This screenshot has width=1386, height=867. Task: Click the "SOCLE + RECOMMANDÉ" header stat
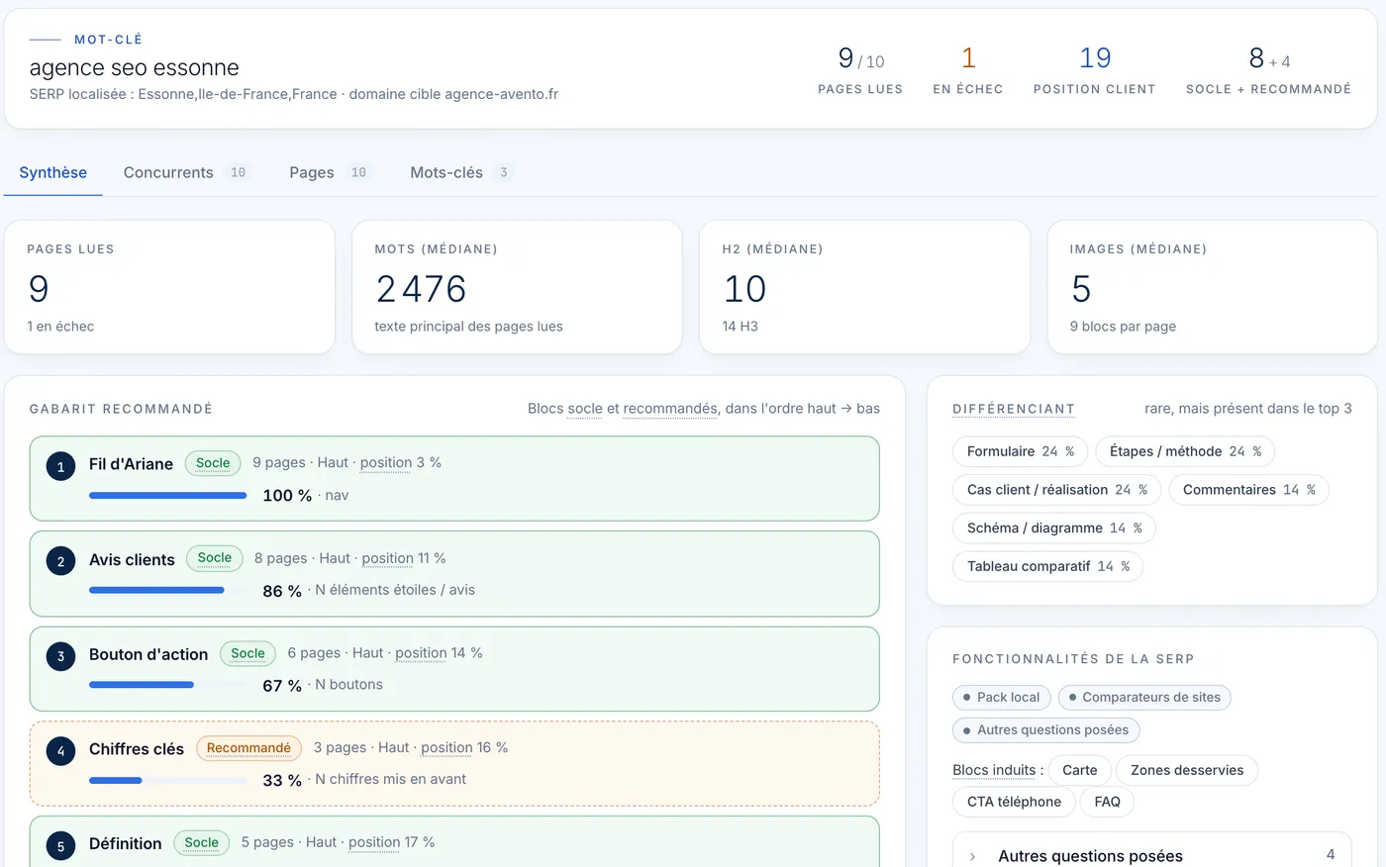(1269, 69)
